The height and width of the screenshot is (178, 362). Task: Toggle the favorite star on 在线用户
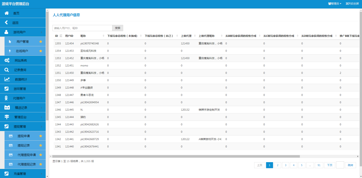coord(40,51)
